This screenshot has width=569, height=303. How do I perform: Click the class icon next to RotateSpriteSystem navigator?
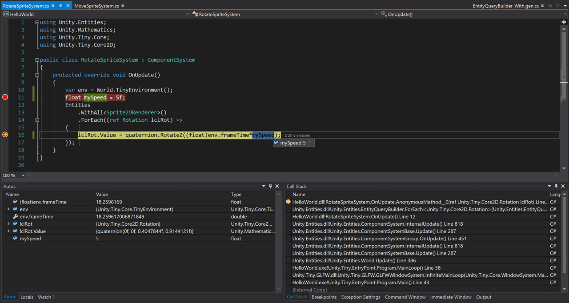[195, 14]
